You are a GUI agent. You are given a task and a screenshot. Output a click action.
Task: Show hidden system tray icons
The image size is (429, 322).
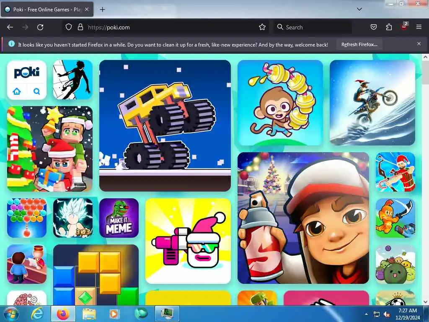pos(366,314)
